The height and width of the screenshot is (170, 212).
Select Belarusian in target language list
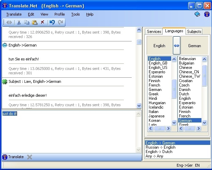190,59
